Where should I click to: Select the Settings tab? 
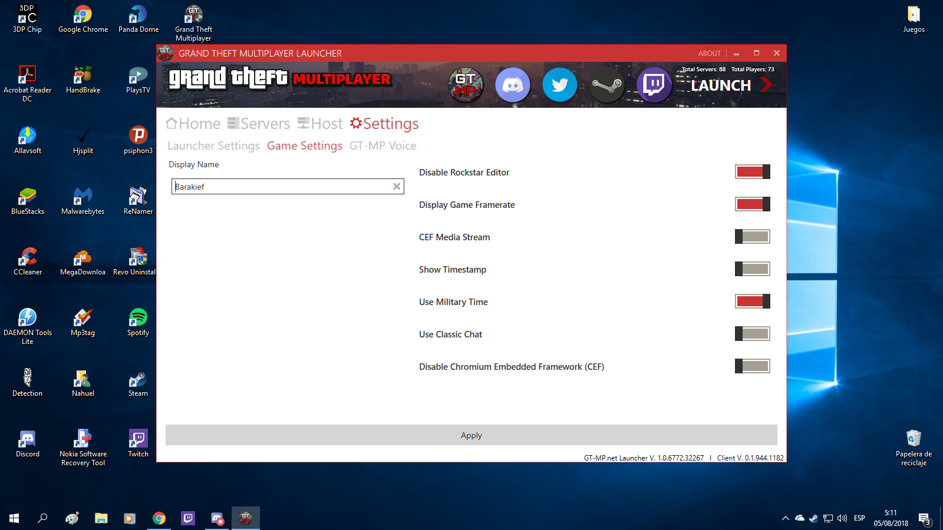[384, 124]
